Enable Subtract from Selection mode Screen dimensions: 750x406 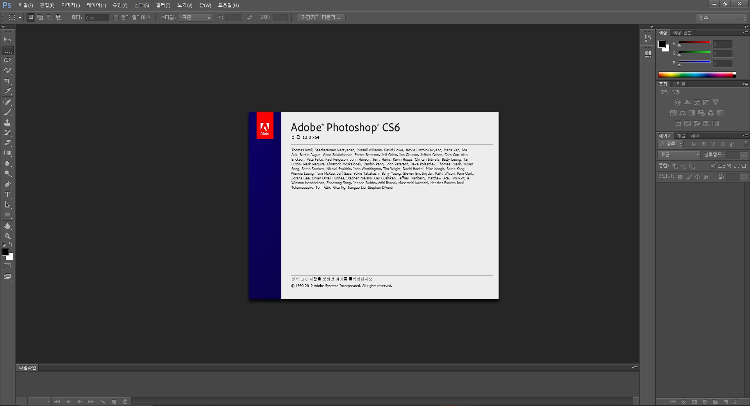(49, 18)
